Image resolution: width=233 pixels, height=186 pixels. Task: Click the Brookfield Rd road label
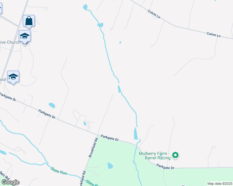(x=93, y=148)
